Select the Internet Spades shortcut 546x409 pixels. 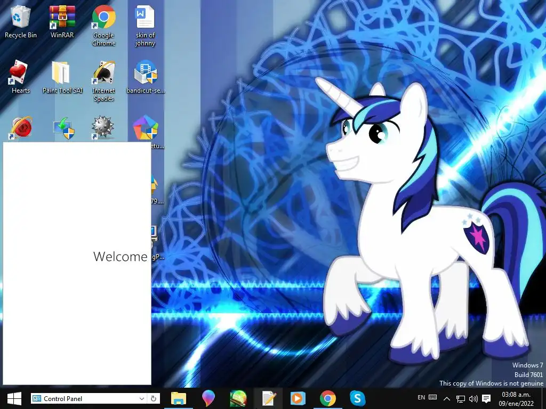103,81
